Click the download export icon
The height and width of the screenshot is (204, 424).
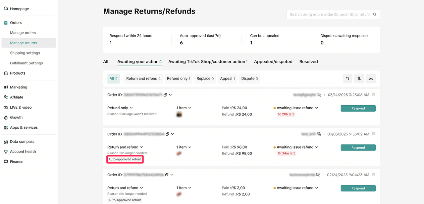pyautogui.click(x=371, y=79)
